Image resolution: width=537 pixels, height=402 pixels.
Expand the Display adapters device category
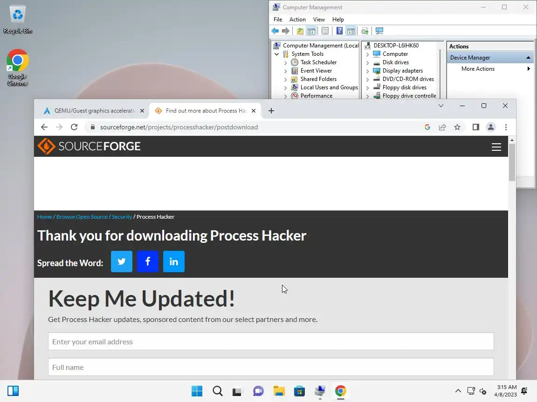pyautogui.click(x=367, y=71)
